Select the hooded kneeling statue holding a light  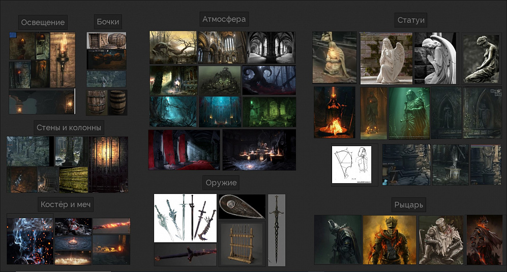tap(334, 57)
